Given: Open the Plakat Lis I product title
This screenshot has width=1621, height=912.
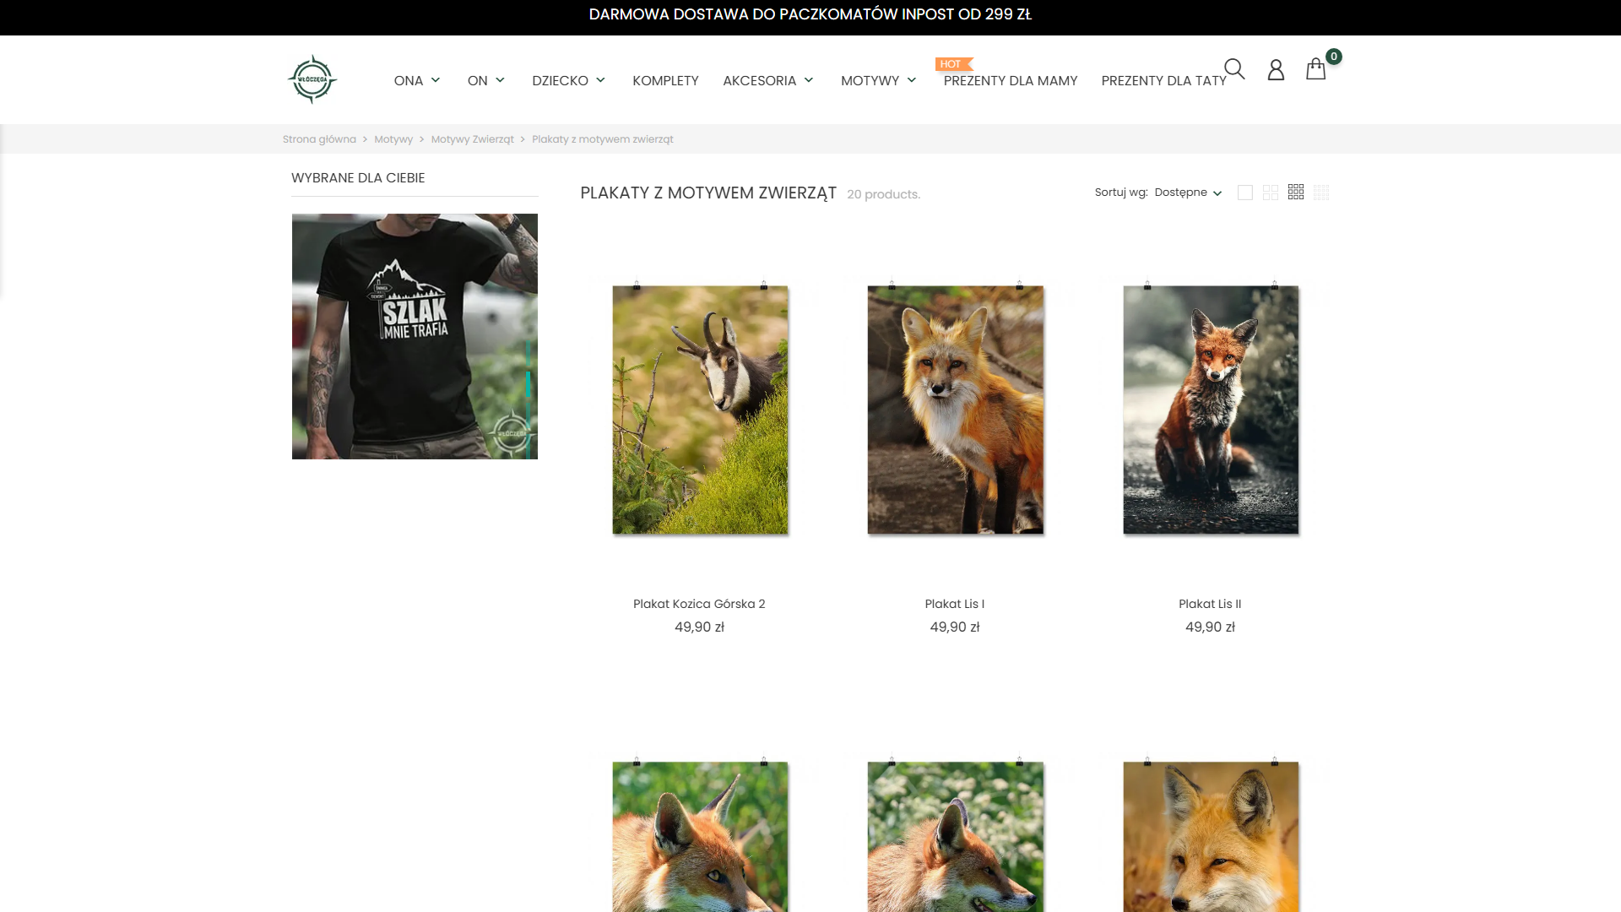Looking at the screenshot, I should (x=955, y=604).
